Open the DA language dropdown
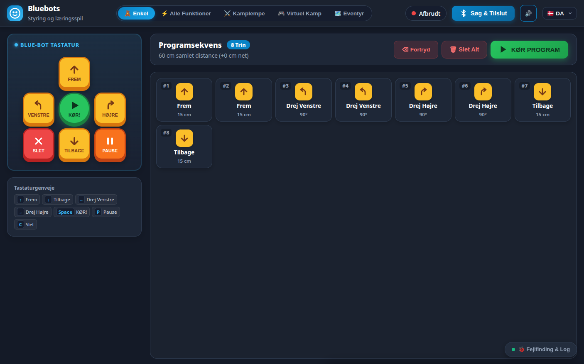584x364 pixels. [x=559, y=13]
